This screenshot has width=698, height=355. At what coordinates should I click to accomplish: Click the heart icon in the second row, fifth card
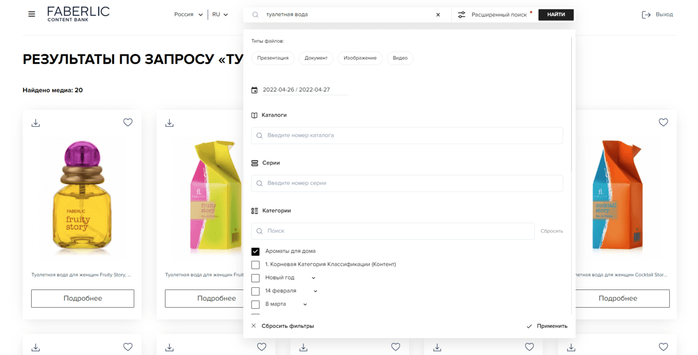[x=663, y=347]
